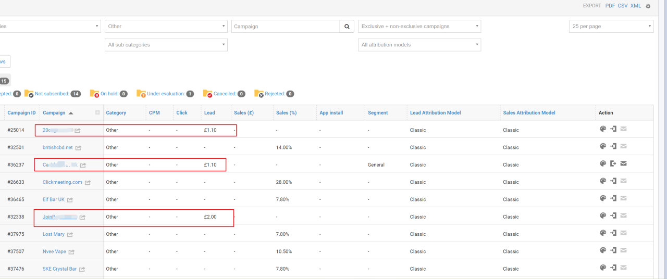Click unsubscribe exit icon in campaign #36237 row
This screenshot has height=279, width=667.
(613, 164)
